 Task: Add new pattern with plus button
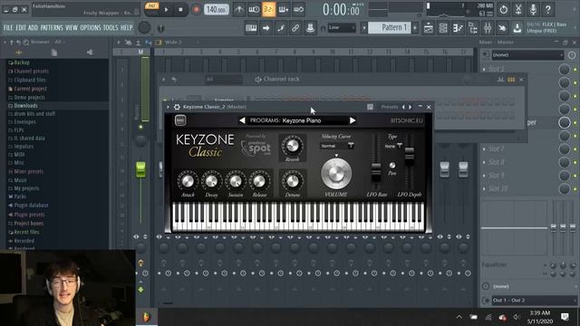415,28
